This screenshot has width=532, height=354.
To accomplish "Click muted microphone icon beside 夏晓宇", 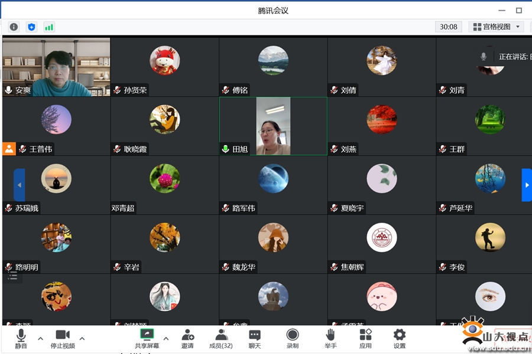I will 334,208.
